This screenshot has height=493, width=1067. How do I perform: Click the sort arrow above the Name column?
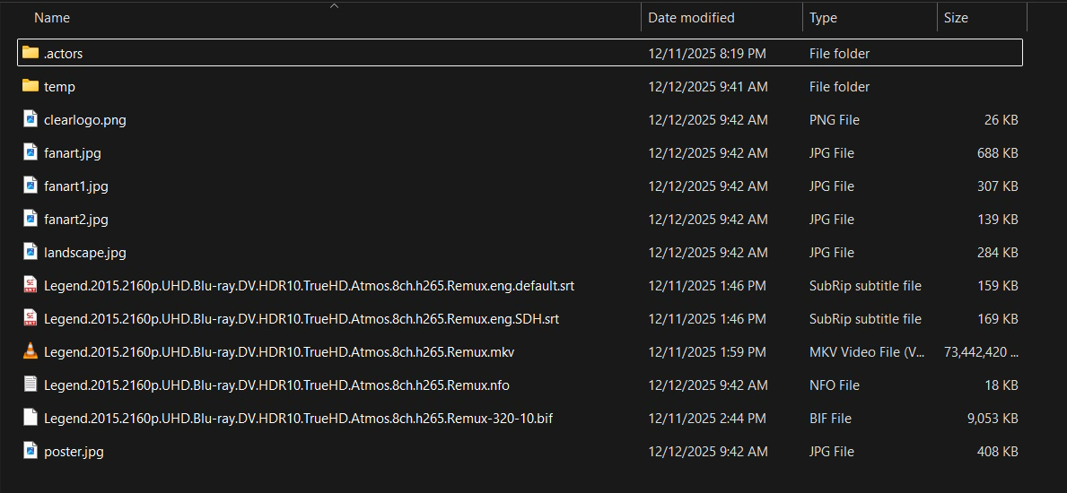(335, 6)
